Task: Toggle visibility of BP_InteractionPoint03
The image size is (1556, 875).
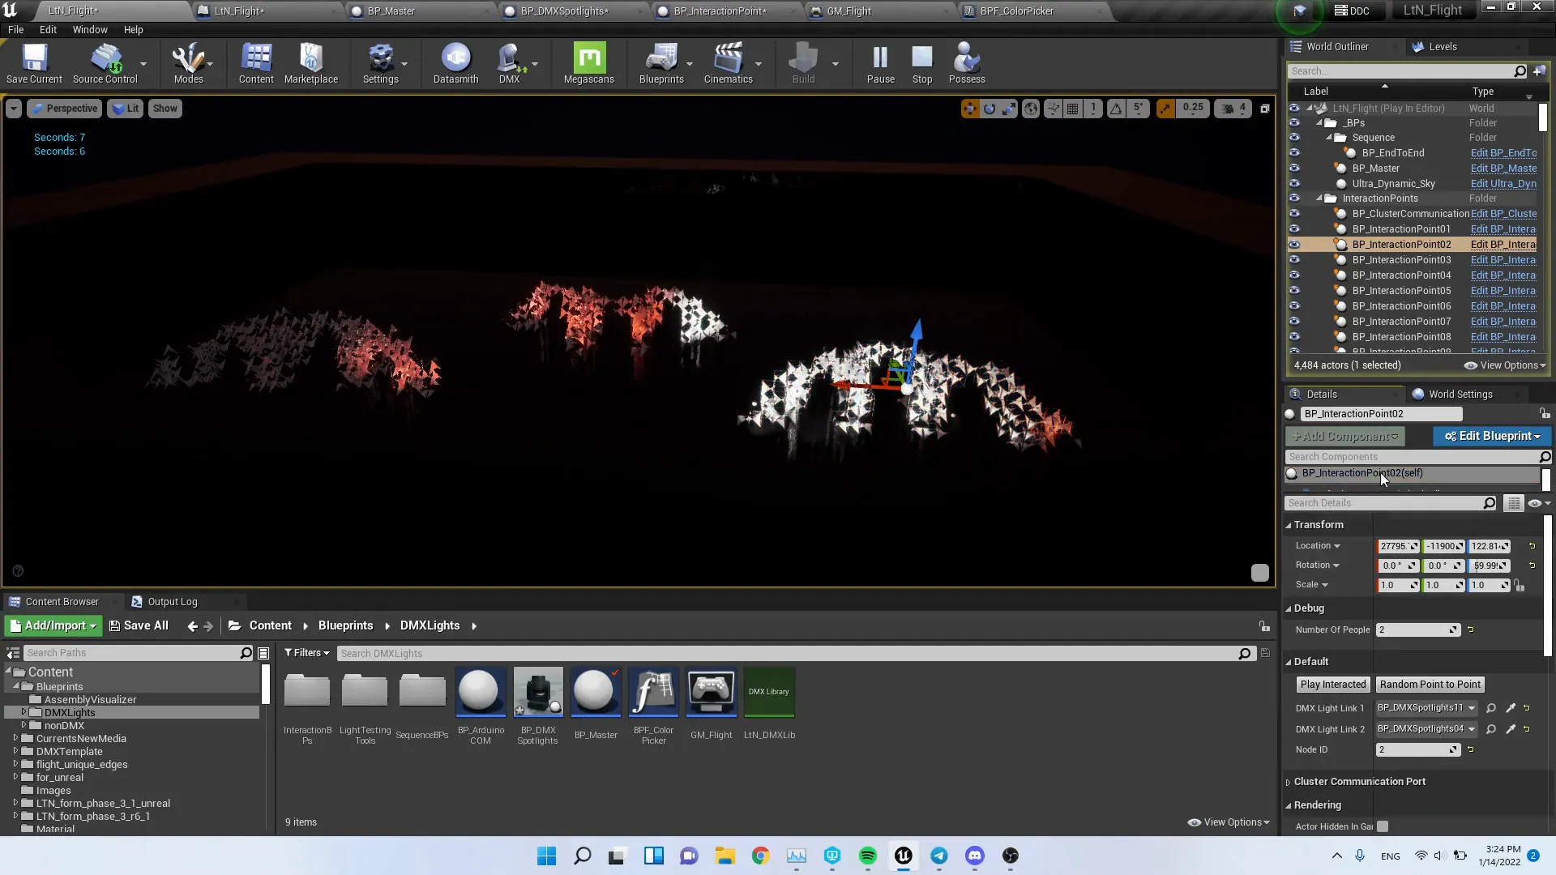Action: click(1294, 260)
